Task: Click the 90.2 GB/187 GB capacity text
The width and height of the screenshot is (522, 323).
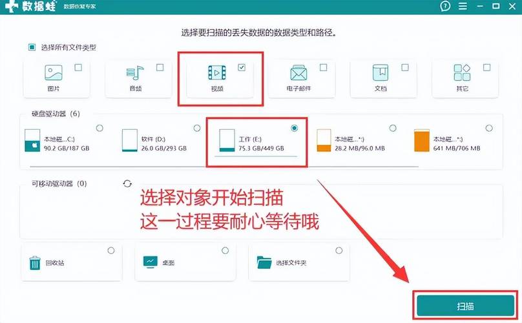Action: coord(67,148)
